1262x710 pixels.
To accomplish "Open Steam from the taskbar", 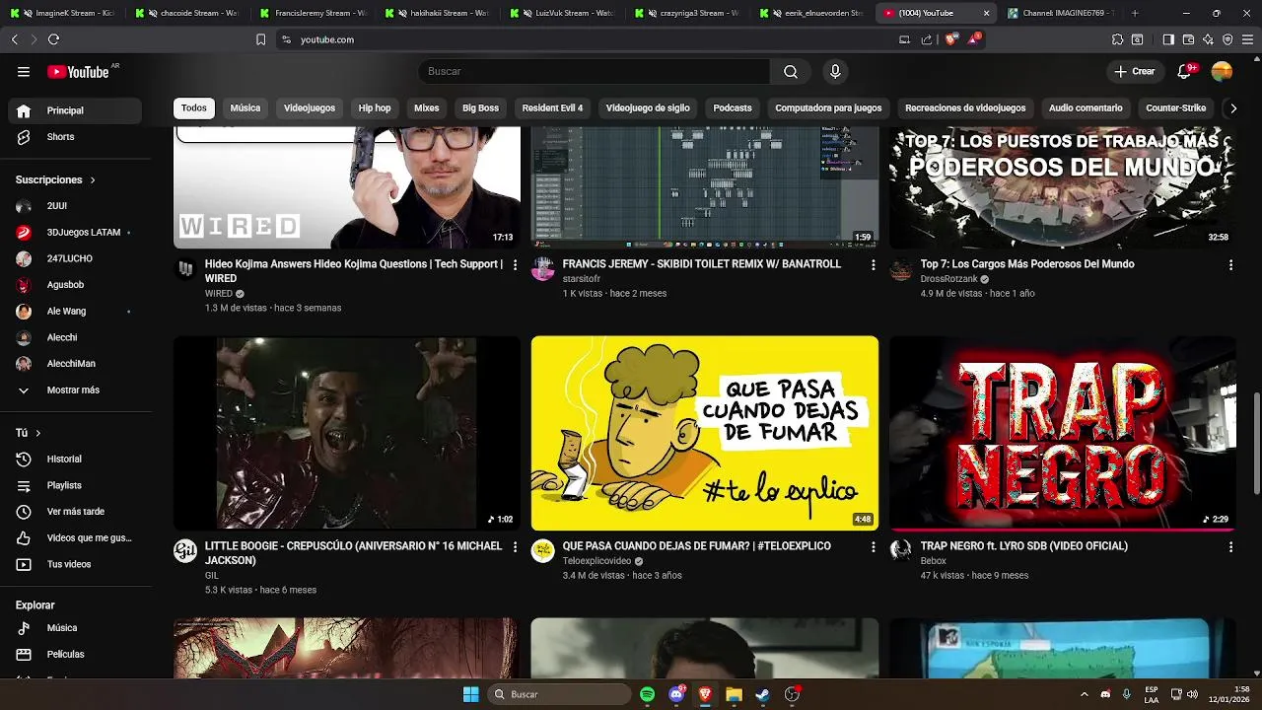I will point(762,694).
